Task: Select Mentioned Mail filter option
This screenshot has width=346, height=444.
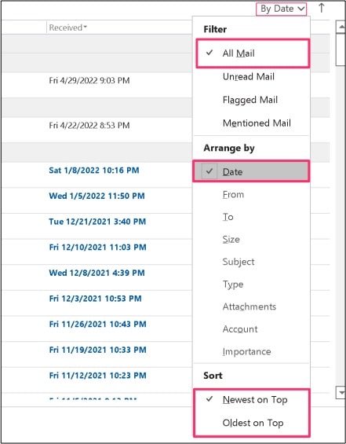Action: 251,123
